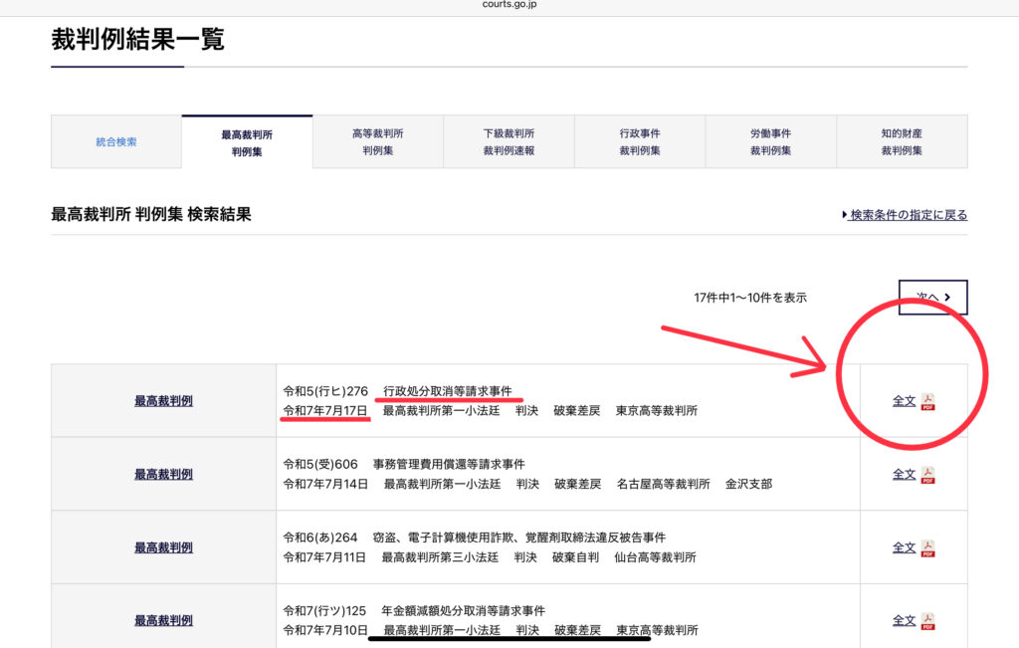Open 最高裁判例 link for 年金額減額処分取消等請求事件
1019x648 pixels.
(x=164, y=621)
